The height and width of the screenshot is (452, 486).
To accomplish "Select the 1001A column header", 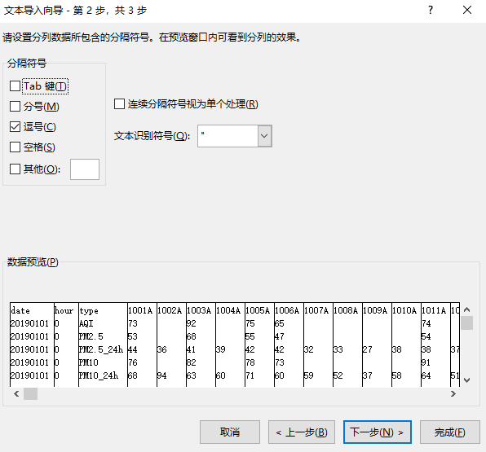I will (140, 310).
